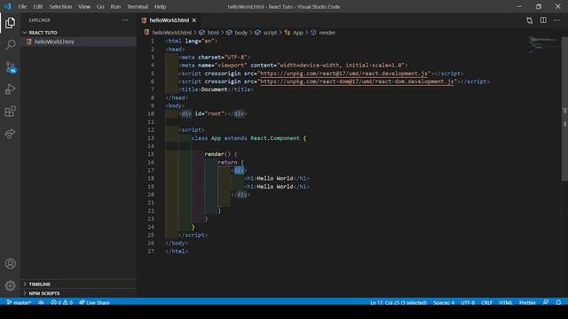Change encoding via UTF-8 indicator
The height and width of the screenshot is (319, 568).
(468, 302)
